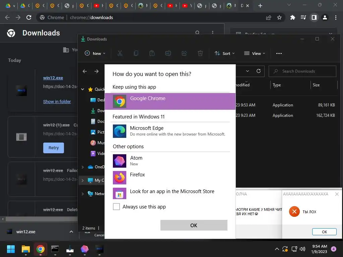
Task: Click the Paste icon in Explorer toolbar
Action: click(152, 53)
